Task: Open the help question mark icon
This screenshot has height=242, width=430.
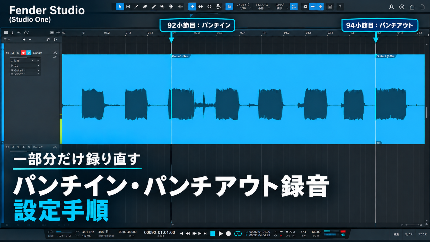Action: point(340,7)
